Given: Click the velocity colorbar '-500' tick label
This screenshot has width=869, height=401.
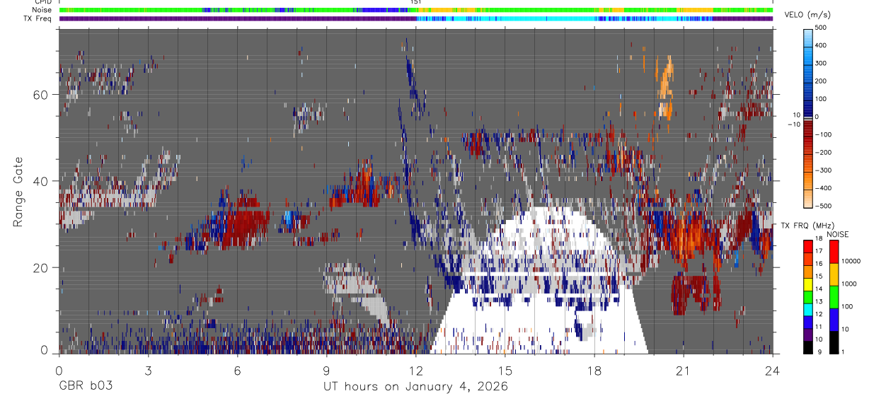Looking at the screenshot, I should pyautogui.click(x=822, y=206).
